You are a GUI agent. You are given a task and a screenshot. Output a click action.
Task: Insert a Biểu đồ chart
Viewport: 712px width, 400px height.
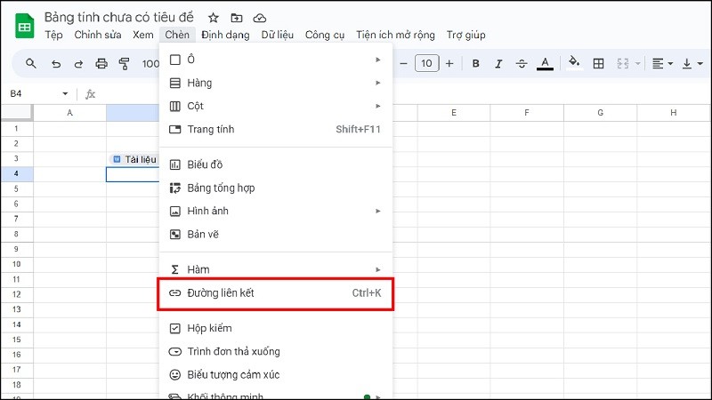(x=276, y=164)
